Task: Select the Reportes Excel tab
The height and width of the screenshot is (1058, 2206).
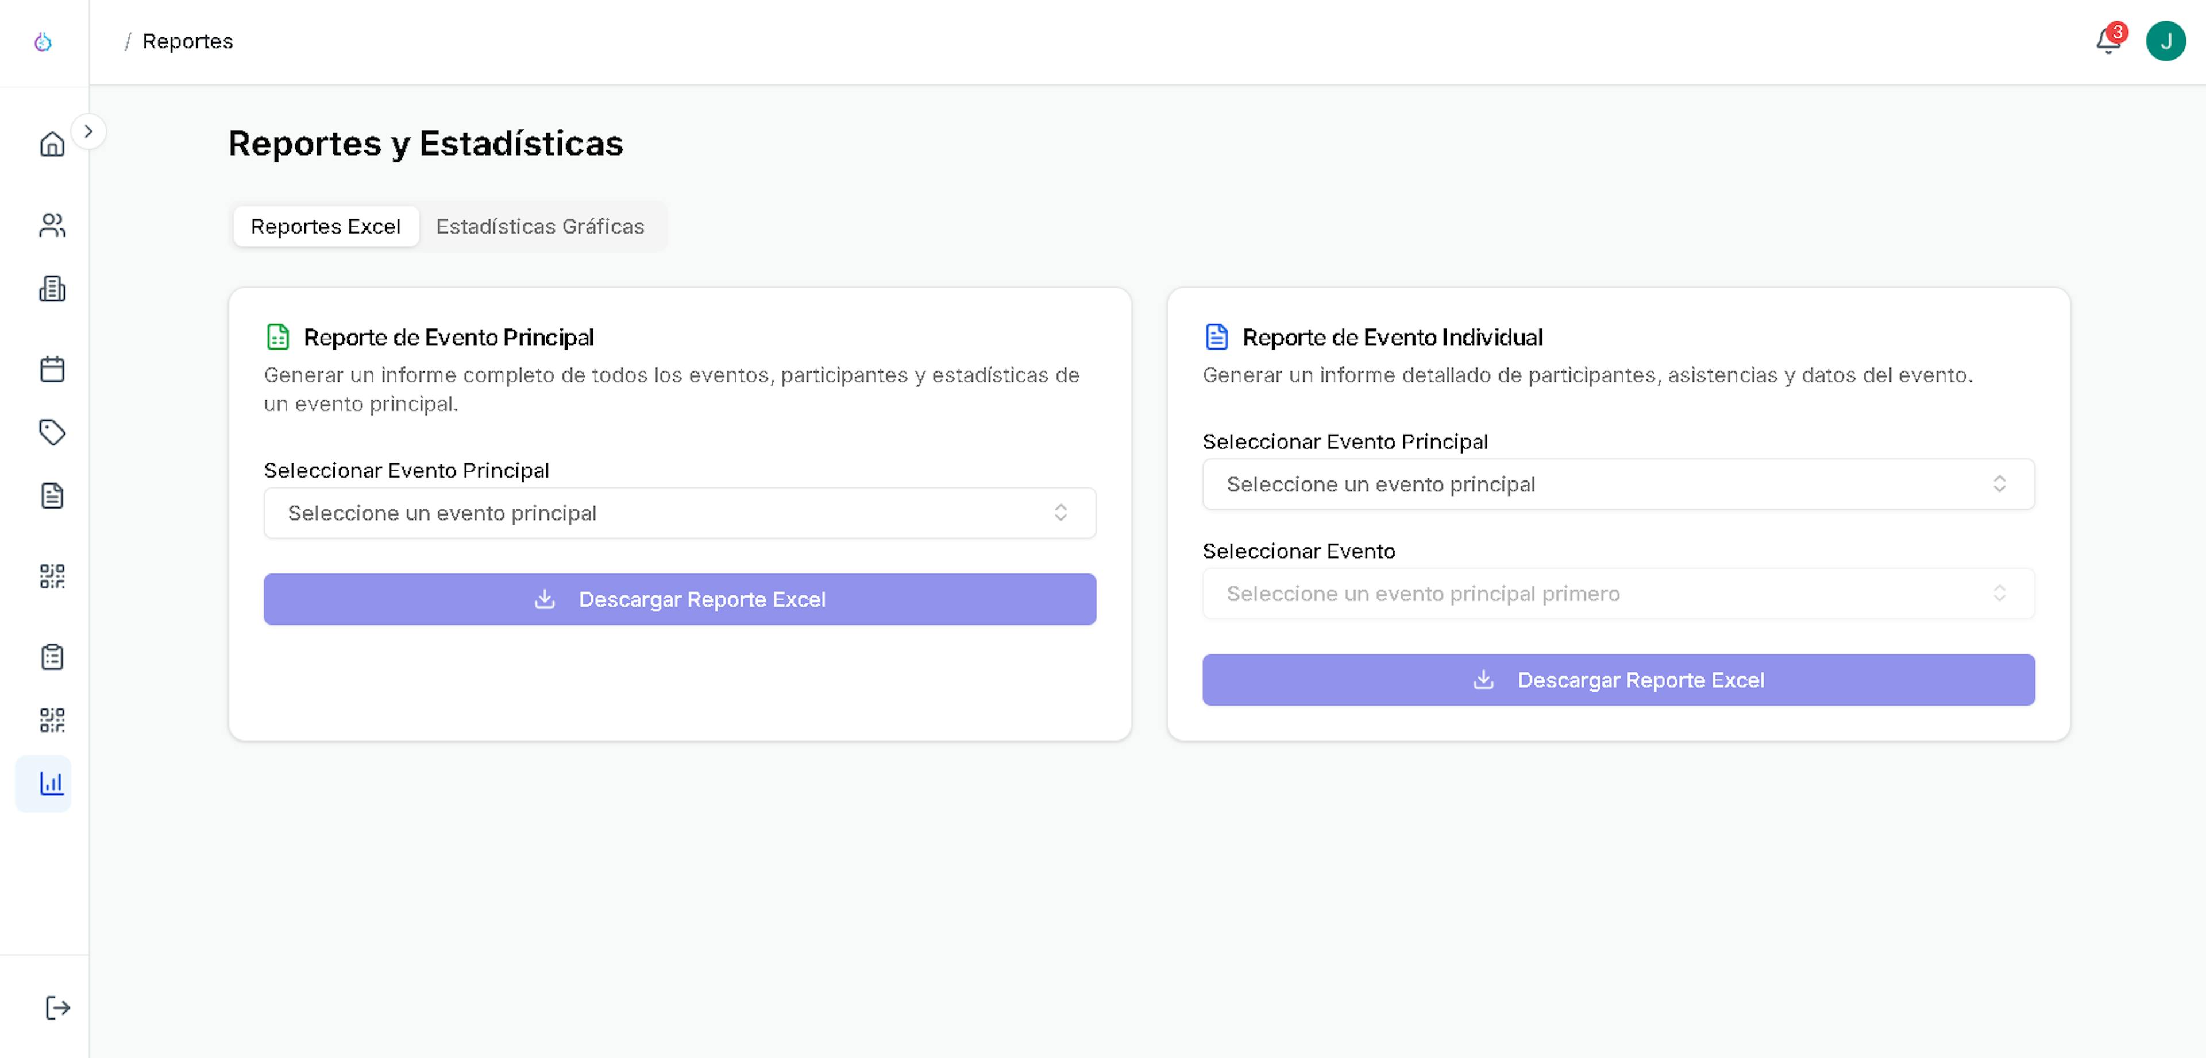Action: (x=325, y=227)
